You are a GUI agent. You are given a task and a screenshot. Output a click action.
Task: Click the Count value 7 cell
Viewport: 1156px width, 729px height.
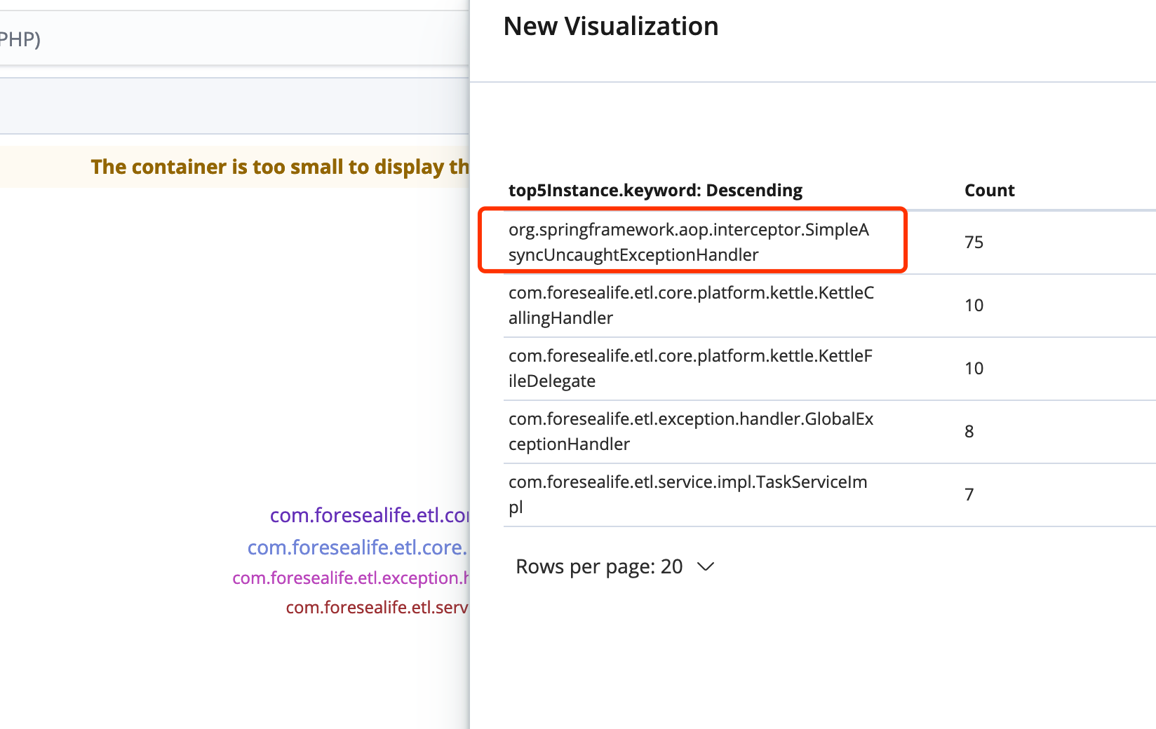coord(969,494)
